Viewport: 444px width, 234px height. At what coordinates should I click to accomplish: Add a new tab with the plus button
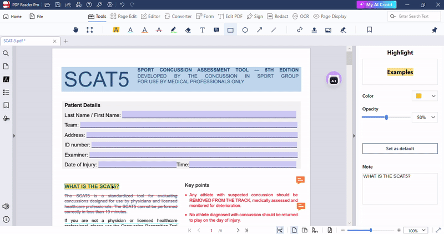point(65,42)
